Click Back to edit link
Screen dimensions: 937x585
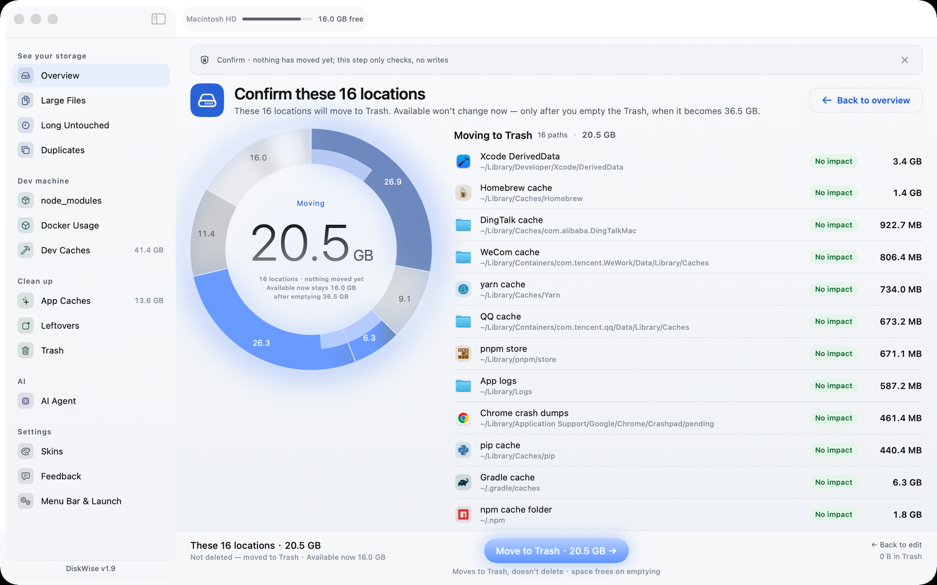[x=896, y=545]
